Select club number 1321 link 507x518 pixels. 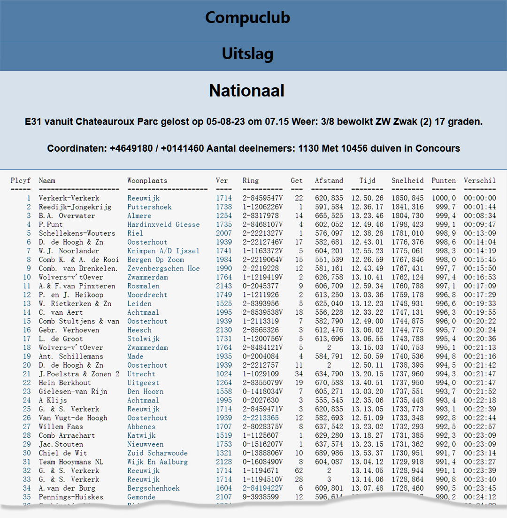pyautogui.click(x=224, y=453)
